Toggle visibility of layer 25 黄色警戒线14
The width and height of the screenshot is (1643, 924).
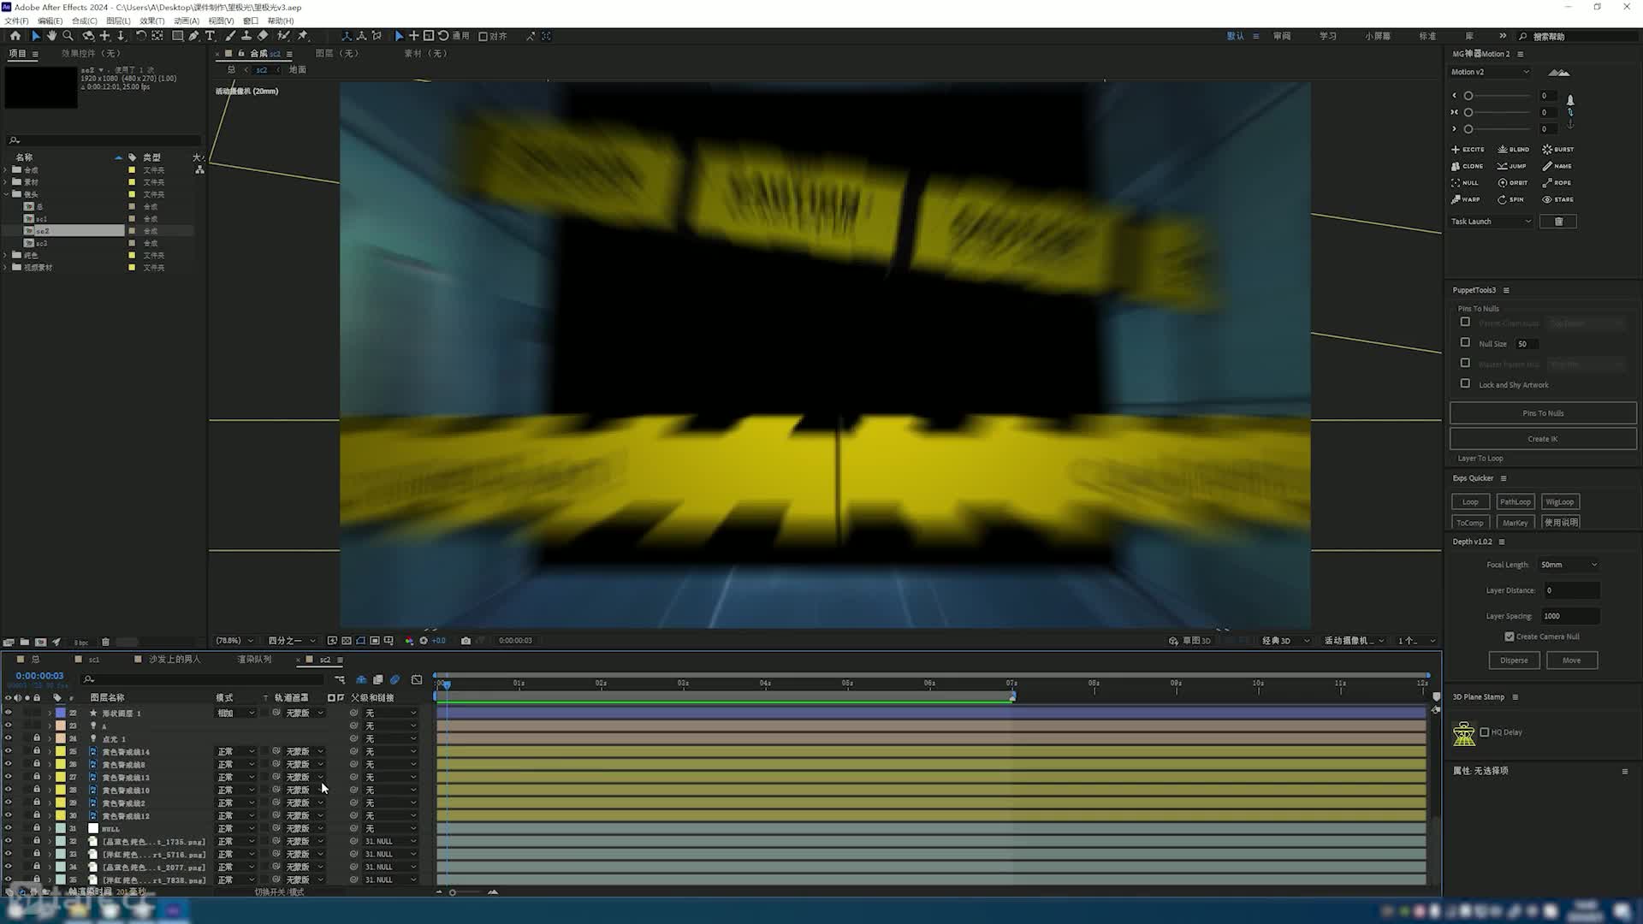9,751
